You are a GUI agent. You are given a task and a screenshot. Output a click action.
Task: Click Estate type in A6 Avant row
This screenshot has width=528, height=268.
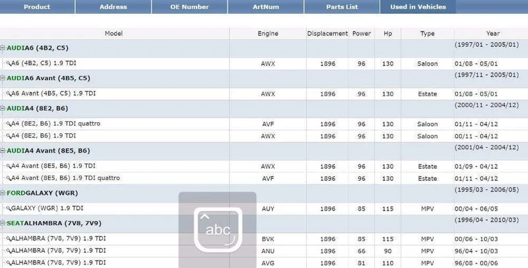point(427,94)
